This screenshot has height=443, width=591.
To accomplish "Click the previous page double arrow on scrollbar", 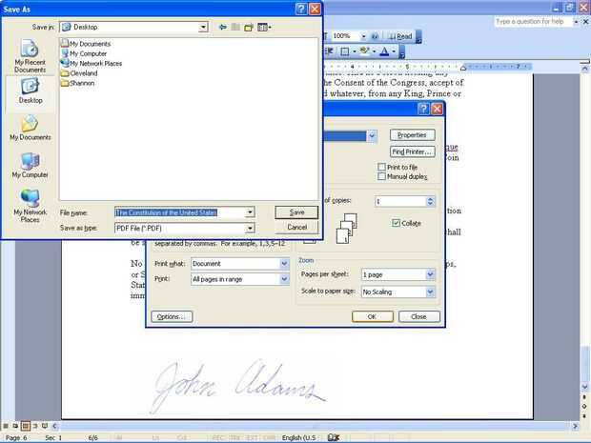I will [584, 397].
